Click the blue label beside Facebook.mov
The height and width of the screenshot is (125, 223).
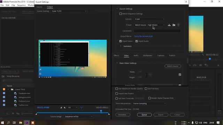tap(4, 93)
